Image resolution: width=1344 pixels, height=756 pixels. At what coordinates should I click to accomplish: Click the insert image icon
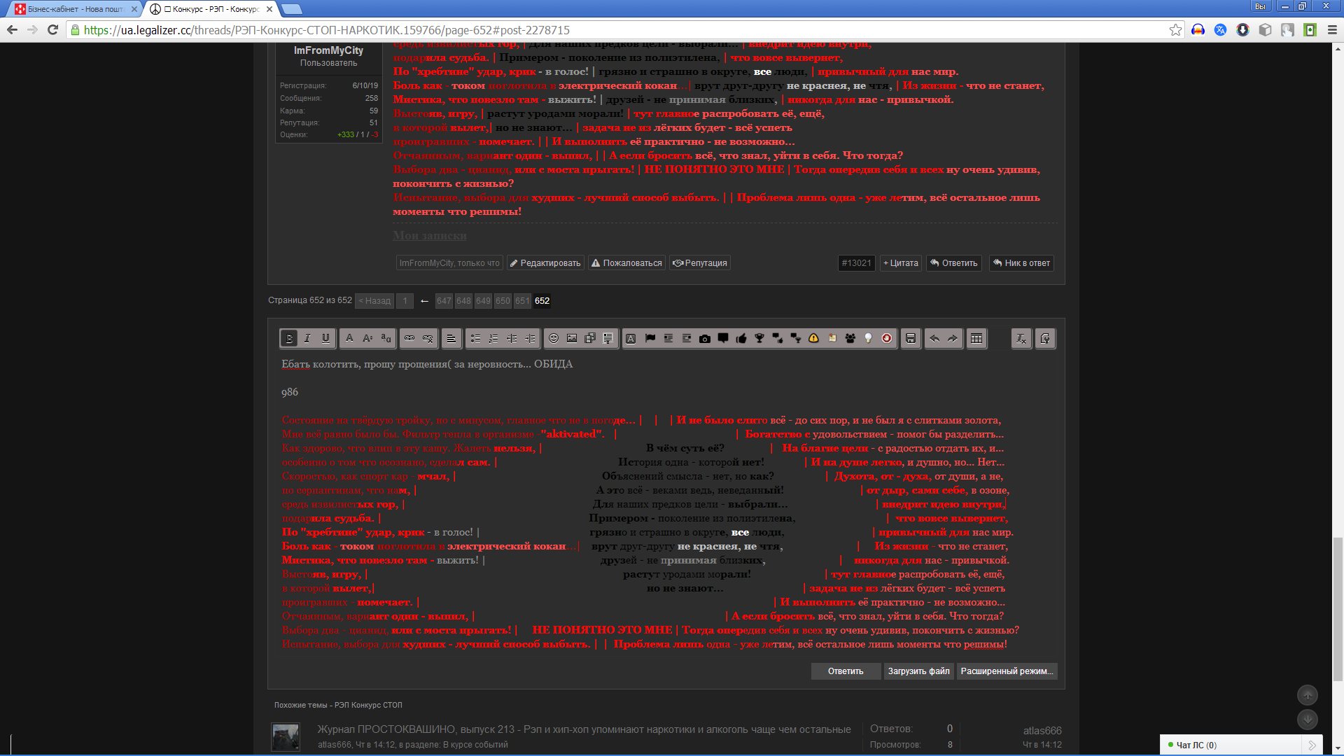pos(572,339)
